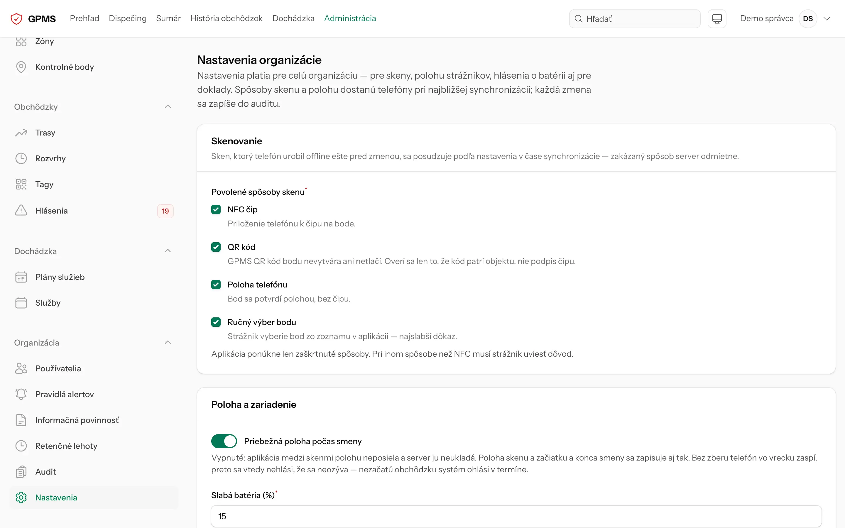Click the Nastavenia organizácie heading
The image size is (845, 528).
[x=259, y=60]
